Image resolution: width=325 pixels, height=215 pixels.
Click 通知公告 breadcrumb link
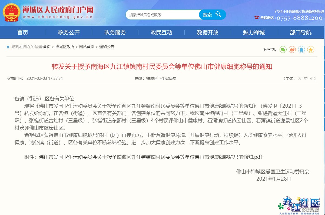pyautogui.click(x=107, y=47)
